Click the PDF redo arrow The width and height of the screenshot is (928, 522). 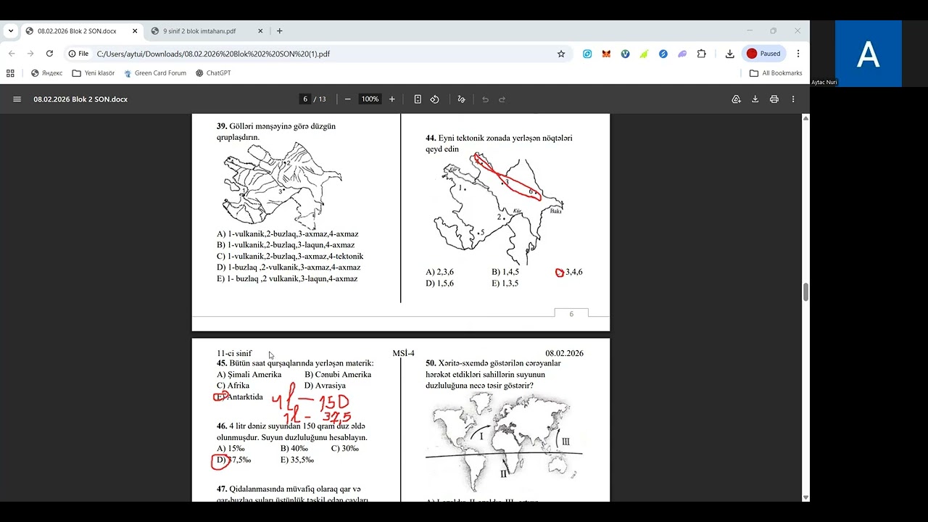(x=502, y=99)
